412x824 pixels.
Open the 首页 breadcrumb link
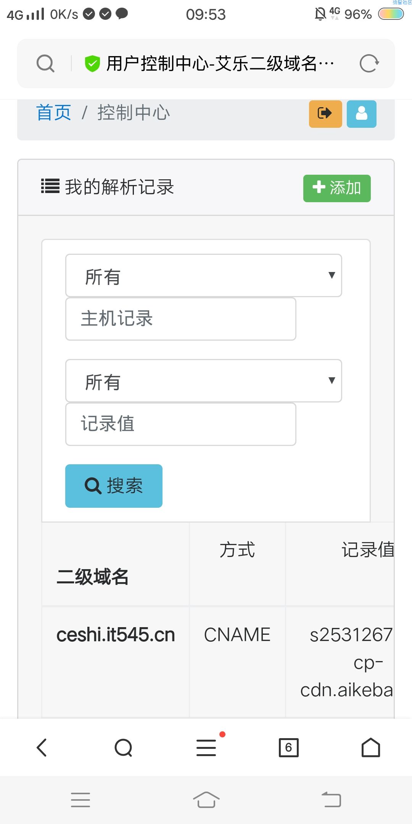53,113
